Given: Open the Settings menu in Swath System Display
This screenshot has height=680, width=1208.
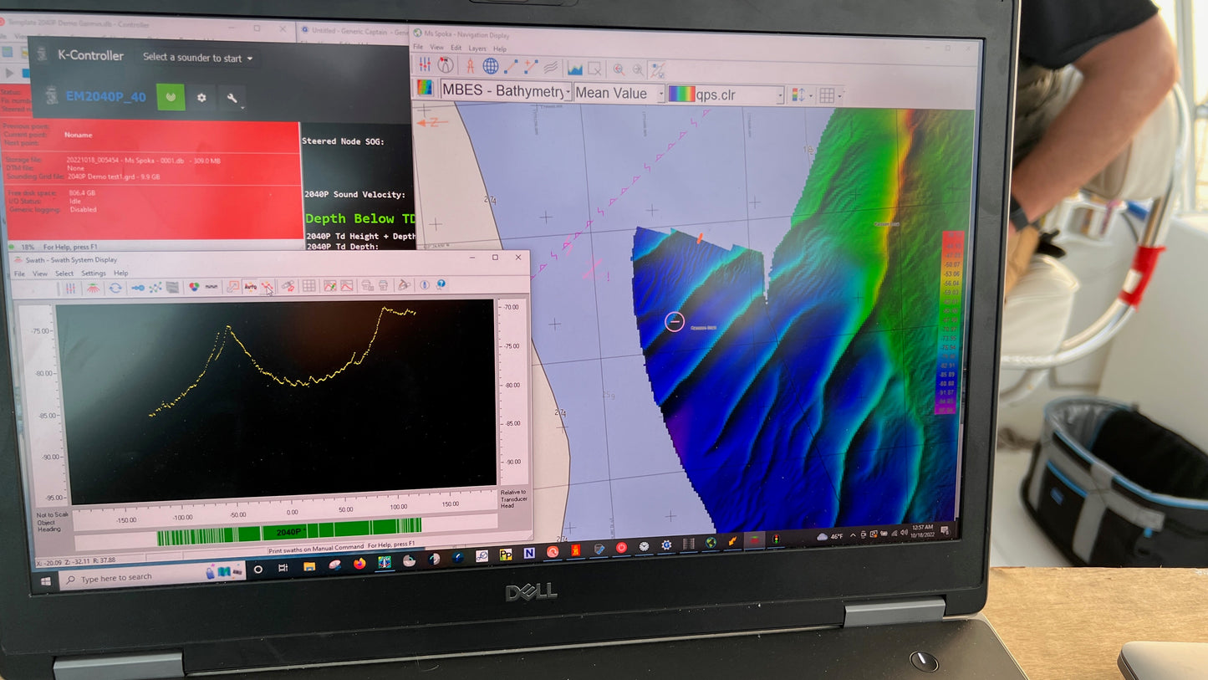Looking at the screenshot, I should click(x=94, y=274).
